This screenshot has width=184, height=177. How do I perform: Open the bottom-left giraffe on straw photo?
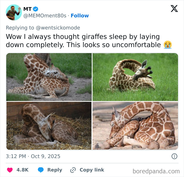[x=49, y=126]
